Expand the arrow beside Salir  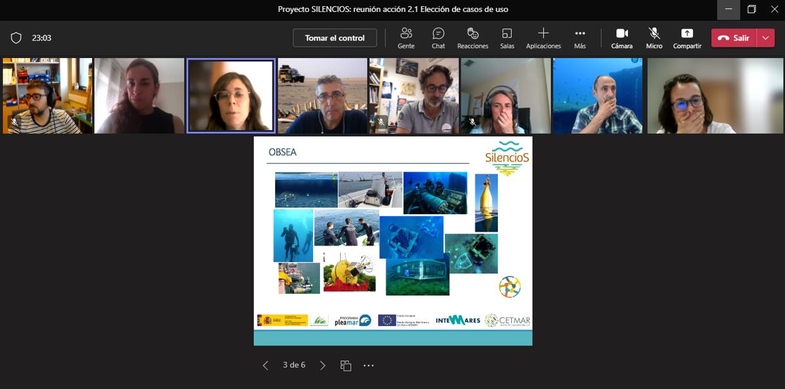(765, 38)
